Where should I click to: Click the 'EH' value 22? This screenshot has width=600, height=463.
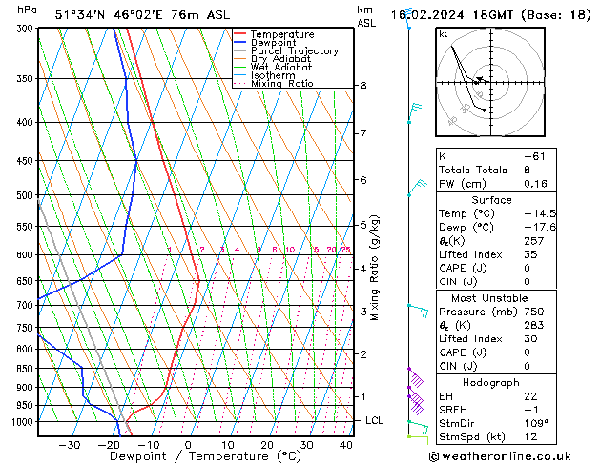[x=530, y=396]
